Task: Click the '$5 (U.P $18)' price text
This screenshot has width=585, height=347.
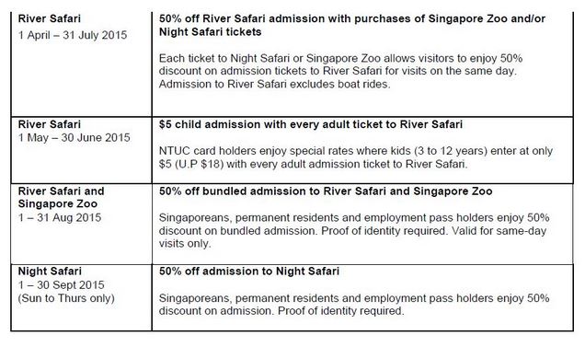Action: coord(191,164)
